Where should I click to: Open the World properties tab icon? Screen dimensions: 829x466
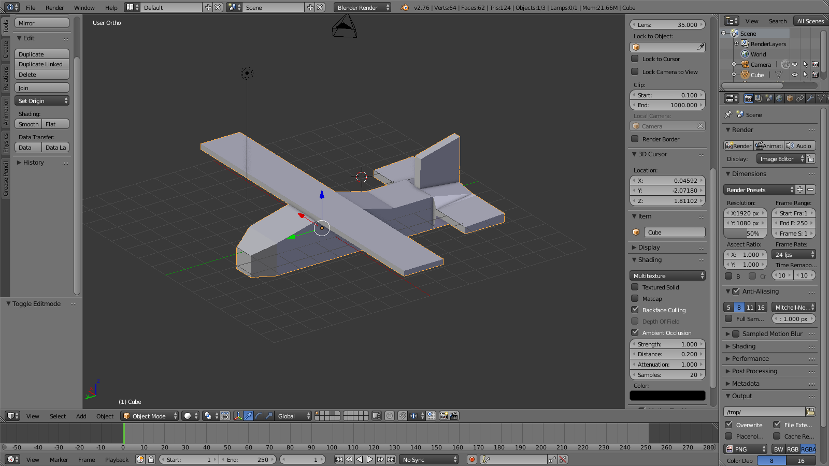[779, 98]
